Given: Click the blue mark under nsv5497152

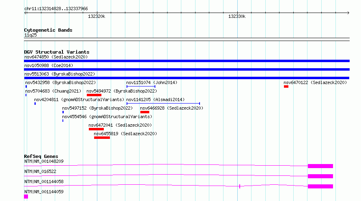Looking at the screenshot, I should tap(63, 112).
